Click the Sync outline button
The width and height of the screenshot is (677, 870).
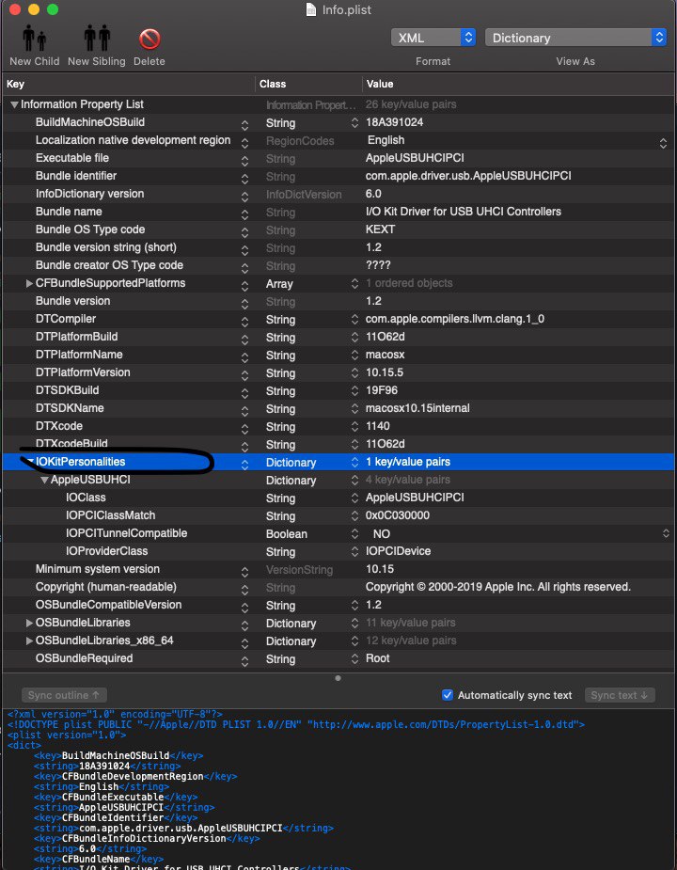[64, 695]
